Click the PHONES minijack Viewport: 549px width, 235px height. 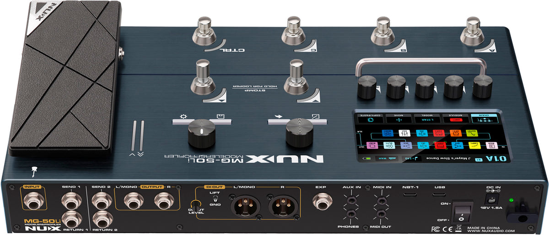click(352, 215)
